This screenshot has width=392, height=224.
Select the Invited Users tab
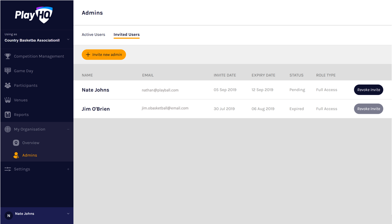pyautogui.click(x=126, y=35)
